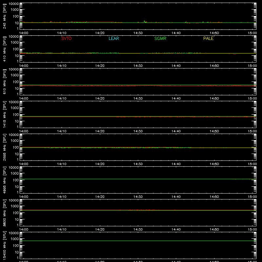
Task: Click the 14:00 time label under 610 MHz plot
Action: tap(24, 99)
